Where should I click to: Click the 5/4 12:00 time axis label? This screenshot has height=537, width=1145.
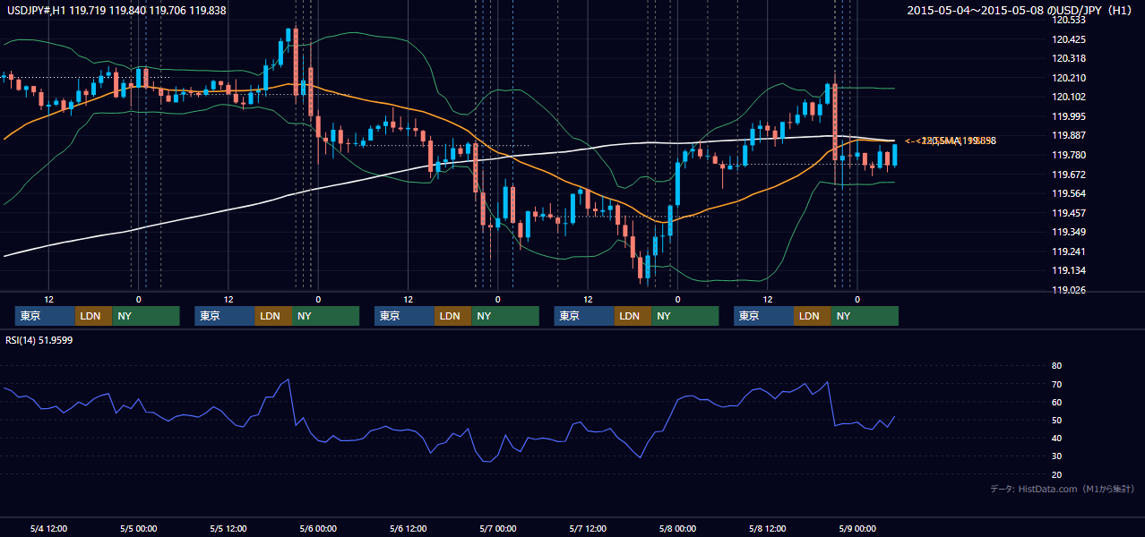pyautogui.click(x=48, y=528)
